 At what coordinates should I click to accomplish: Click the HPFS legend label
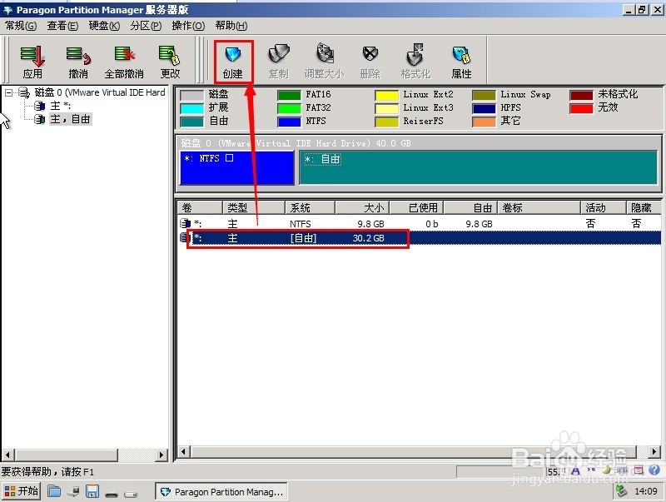point(510,108)
